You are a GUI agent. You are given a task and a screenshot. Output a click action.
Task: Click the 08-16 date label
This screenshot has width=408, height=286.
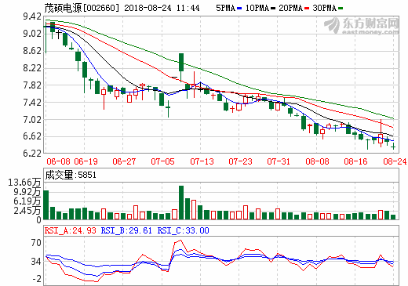click(x=355, y=161)
